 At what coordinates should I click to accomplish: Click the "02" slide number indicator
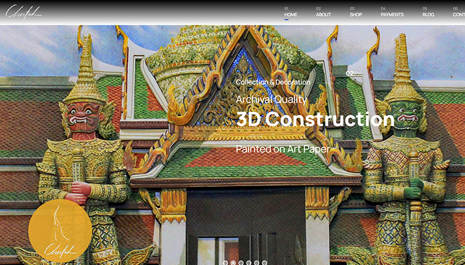tap(351, 73)
